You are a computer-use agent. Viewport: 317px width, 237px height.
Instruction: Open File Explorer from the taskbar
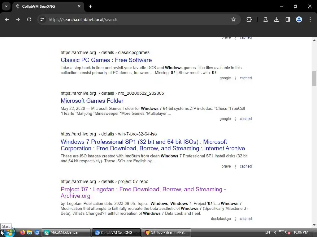(x=30, y=232)
